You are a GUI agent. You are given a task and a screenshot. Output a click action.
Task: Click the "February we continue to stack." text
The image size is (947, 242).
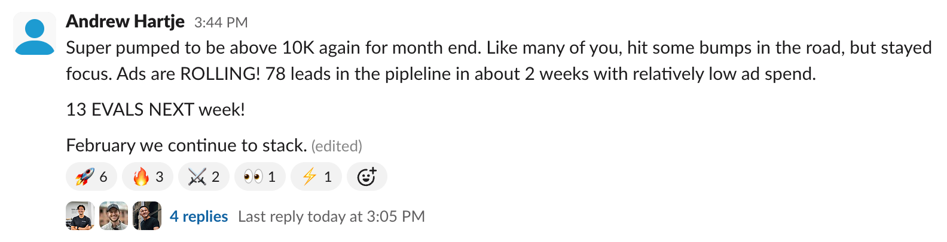(186, 145)
